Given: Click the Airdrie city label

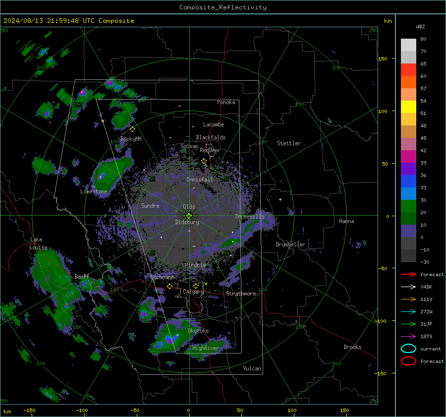Looking at the screenshot, I should click(195, 265).
